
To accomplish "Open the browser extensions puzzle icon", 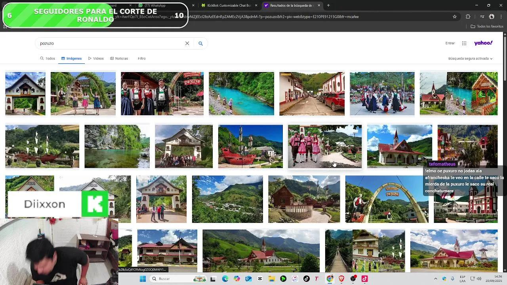I will (x=468, y=17).
